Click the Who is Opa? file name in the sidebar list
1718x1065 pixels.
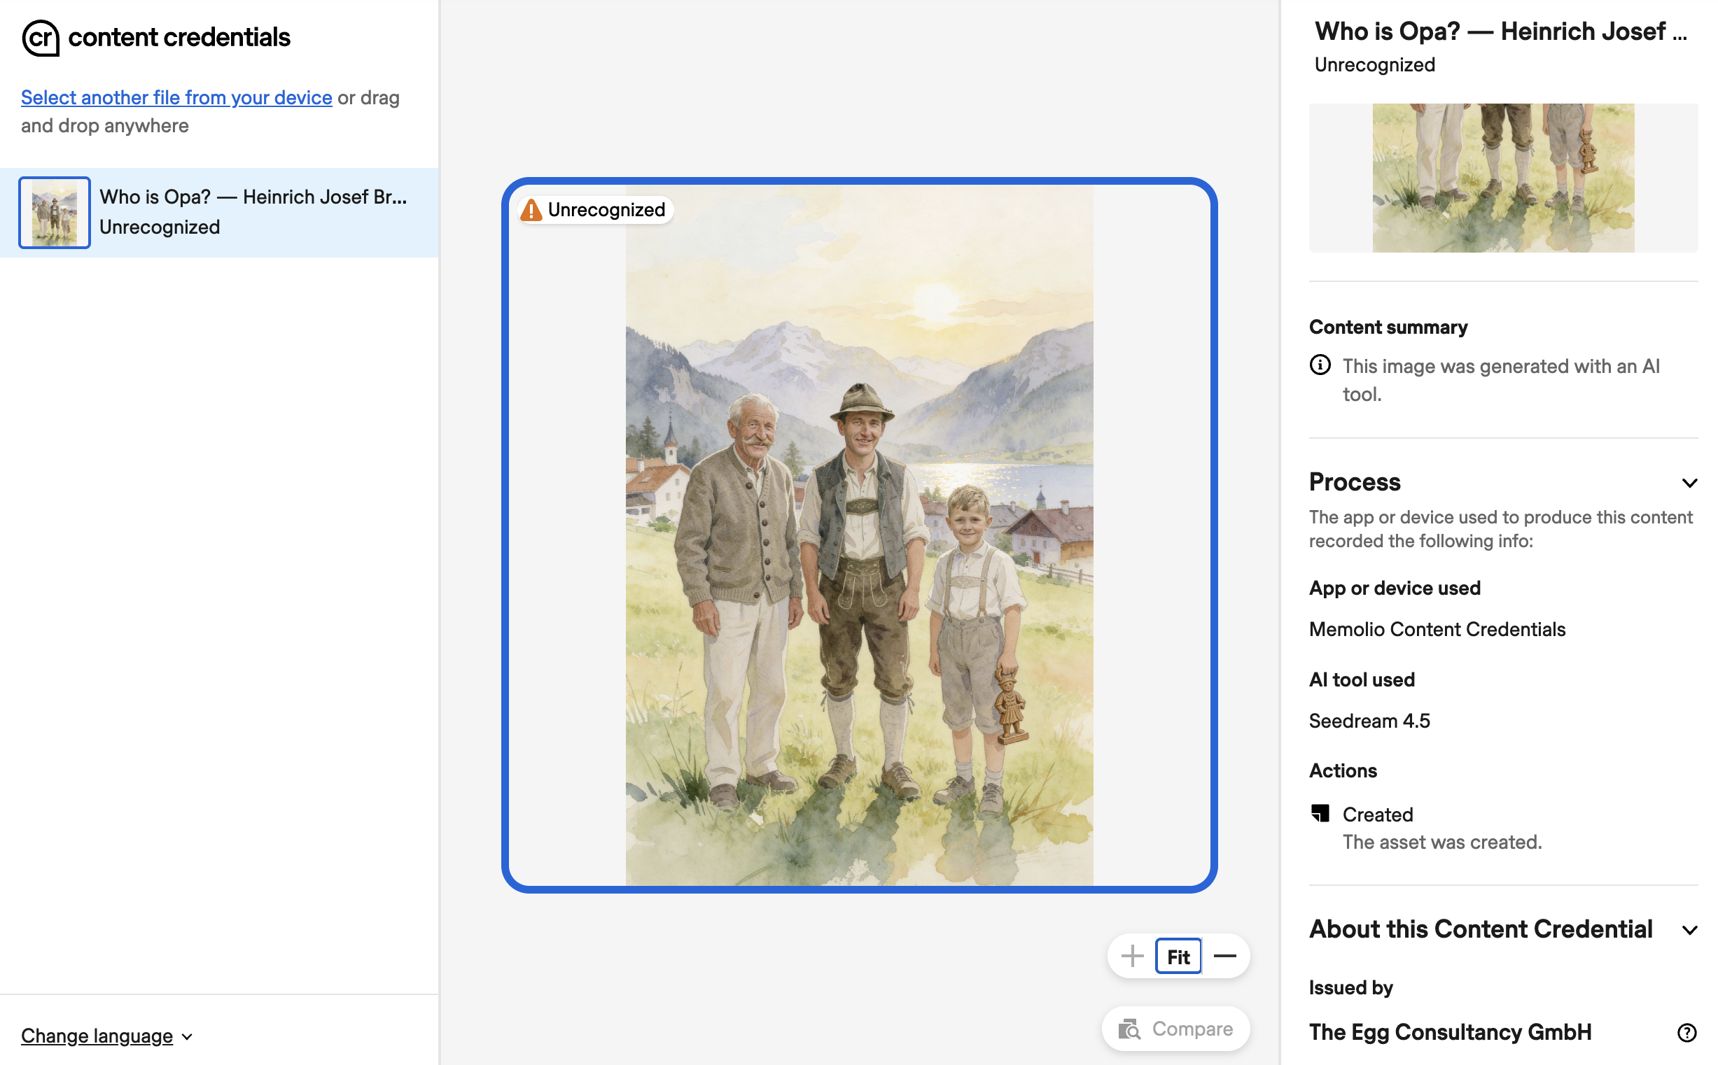[x=253, y=197]
